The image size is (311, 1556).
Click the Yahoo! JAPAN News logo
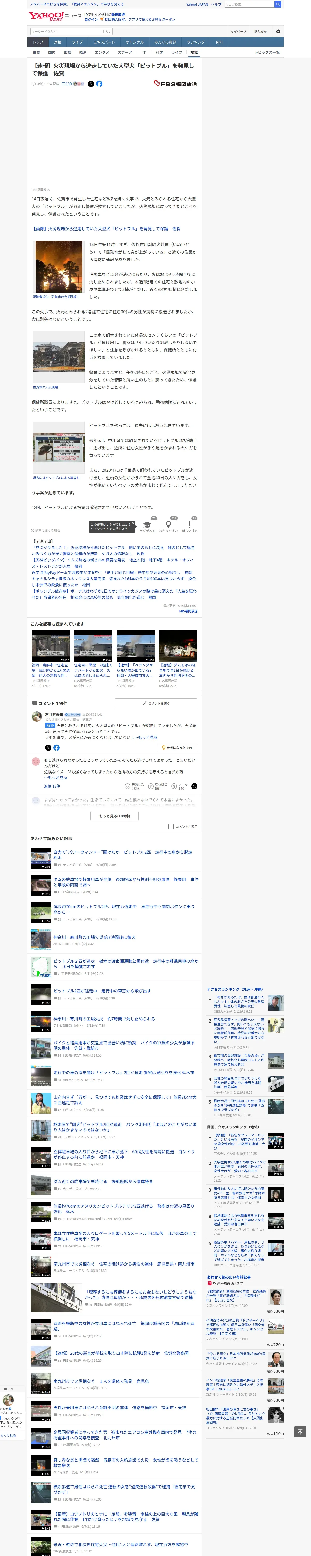coord(55,16)
